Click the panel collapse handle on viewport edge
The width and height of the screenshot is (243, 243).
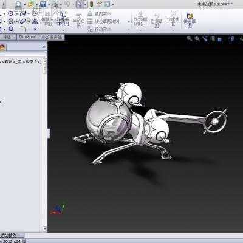49,134
